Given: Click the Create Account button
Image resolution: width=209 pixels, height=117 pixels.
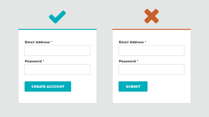Looking at the screenshot, I should pyautogui.click(x=48, y=87).
